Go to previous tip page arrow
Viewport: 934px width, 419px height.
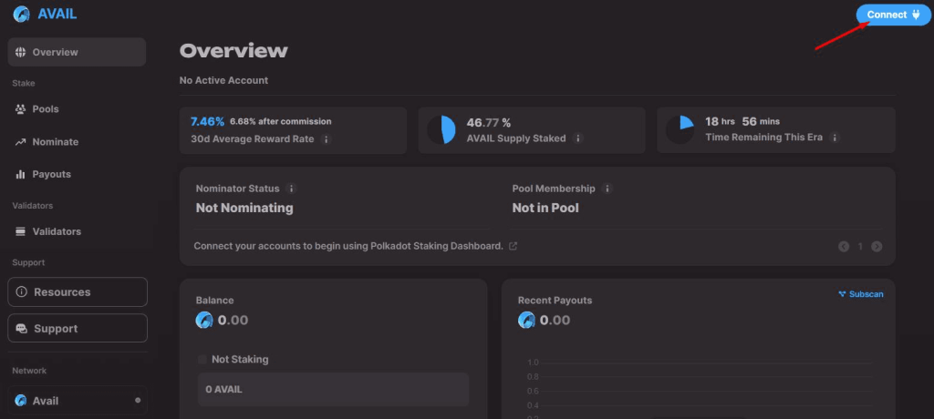844,247
